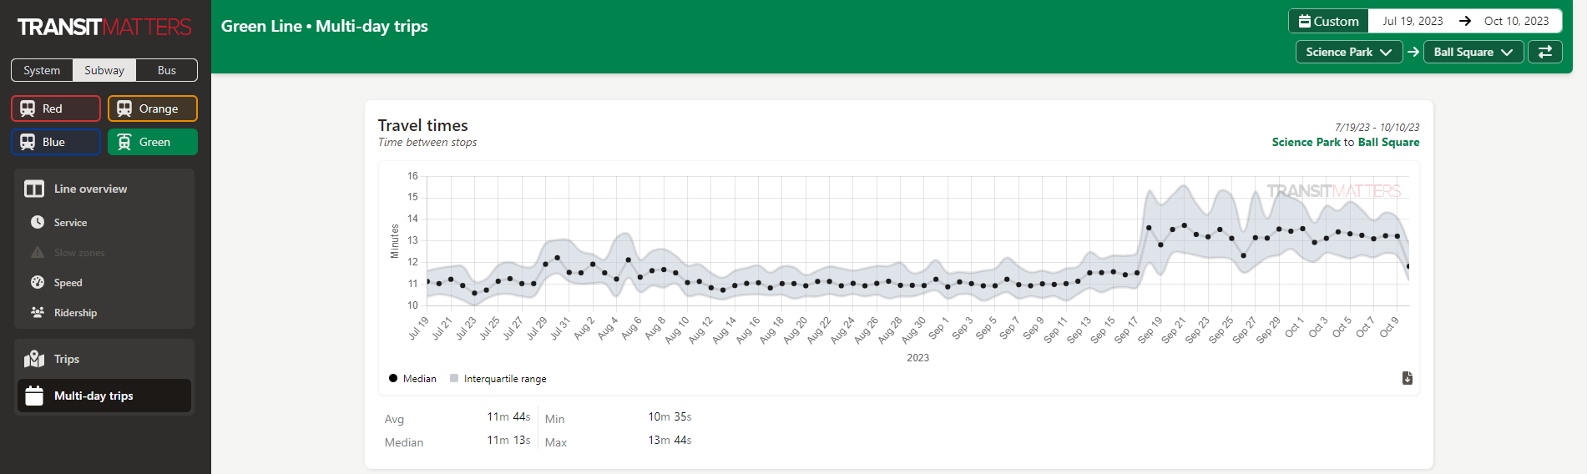Click the Interquartile range legend swatch

454,378
